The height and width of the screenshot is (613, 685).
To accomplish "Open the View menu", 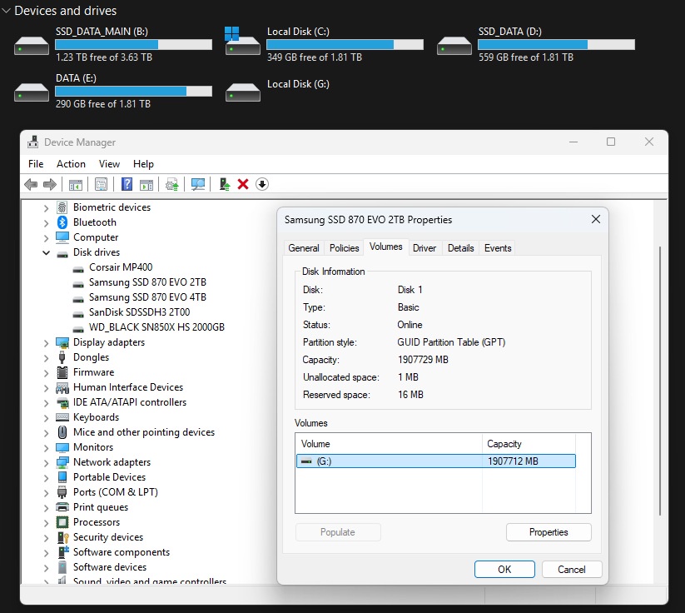I will point(109,164).
